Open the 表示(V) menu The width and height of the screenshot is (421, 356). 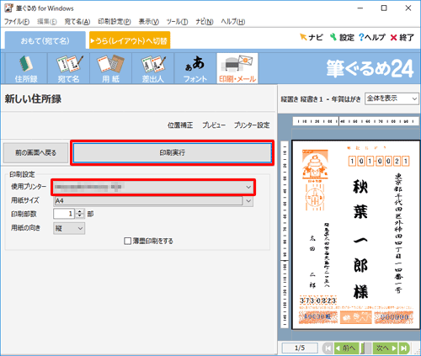[149, 21]
